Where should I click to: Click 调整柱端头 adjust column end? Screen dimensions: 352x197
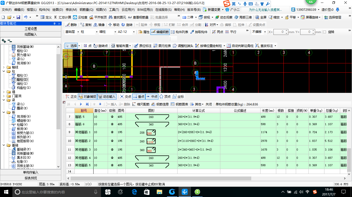183,46
